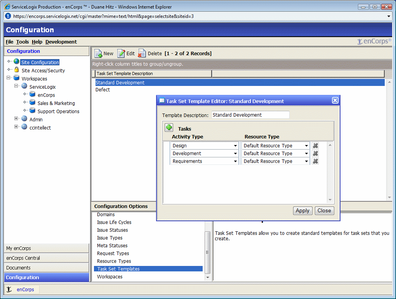Screen dimensions: 396x299
Task: Click the Site Access/Security lock icon
Action: point(17,70)
